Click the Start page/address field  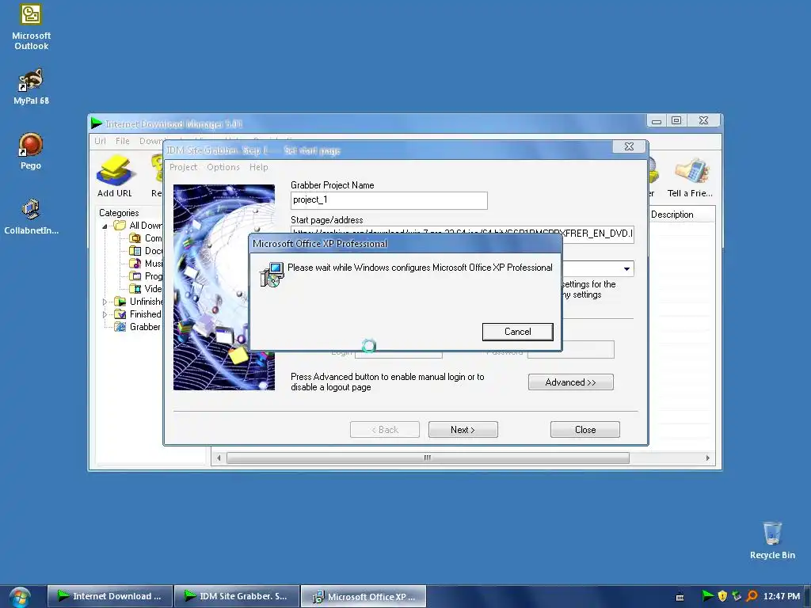click(x=462, y=234)
